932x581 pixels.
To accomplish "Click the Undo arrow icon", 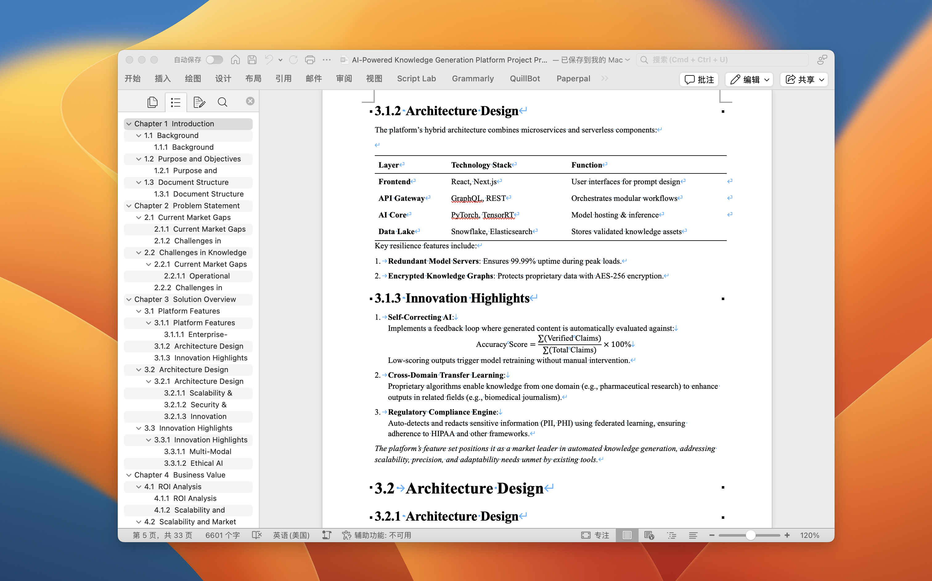I will (269, 59).
